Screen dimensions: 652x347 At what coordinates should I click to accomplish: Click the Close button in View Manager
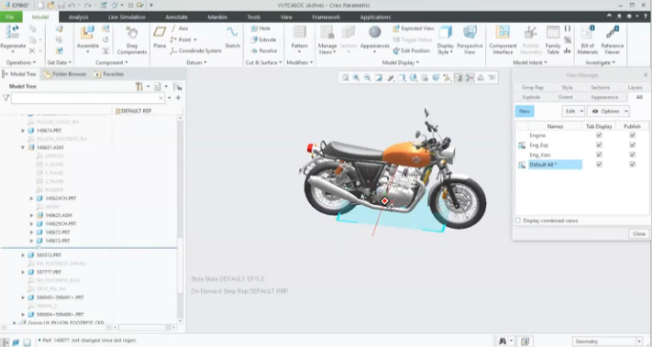click(639, 234)
